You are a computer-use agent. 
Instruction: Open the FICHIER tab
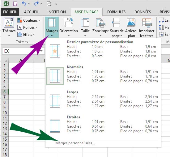pos(10,12)
